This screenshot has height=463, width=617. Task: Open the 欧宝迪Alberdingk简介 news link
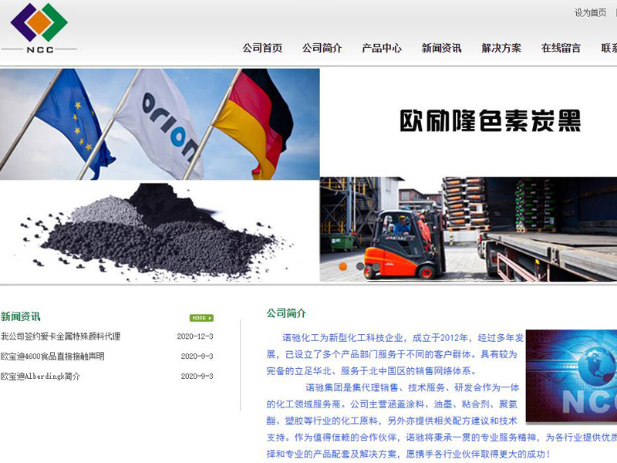tap(40, 377)
